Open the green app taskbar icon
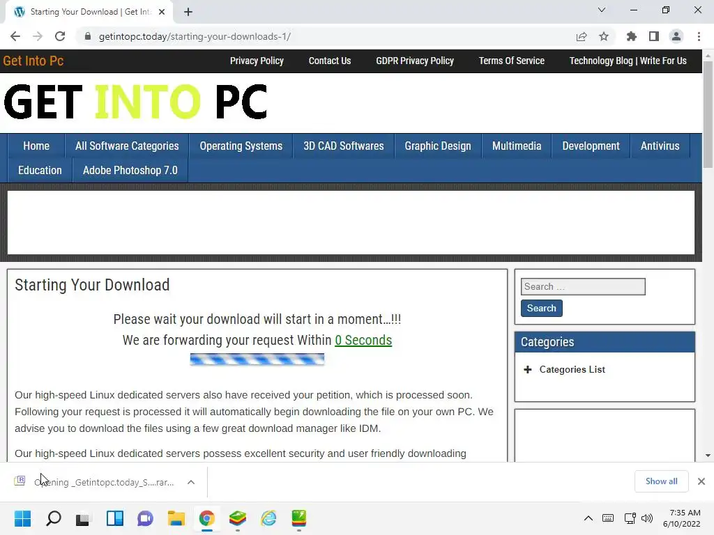The image size is (714, 535). tap(299, 518)
